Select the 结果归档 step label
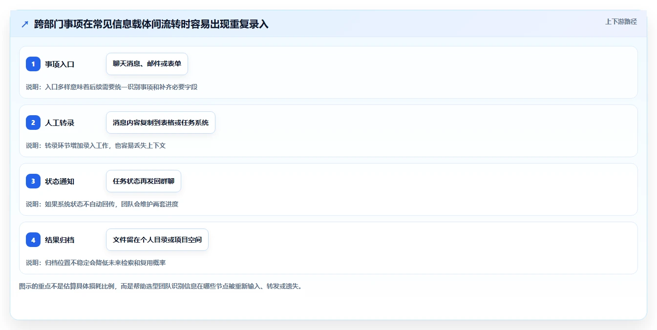This screenshot has height=330, width=657. pos(60,240)
